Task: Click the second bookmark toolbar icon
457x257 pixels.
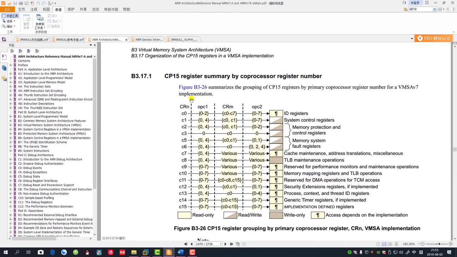Action: pyautogui.click(x=20, y=51)
